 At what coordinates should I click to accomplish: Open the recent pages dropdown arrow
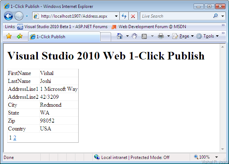coord(27,16)
